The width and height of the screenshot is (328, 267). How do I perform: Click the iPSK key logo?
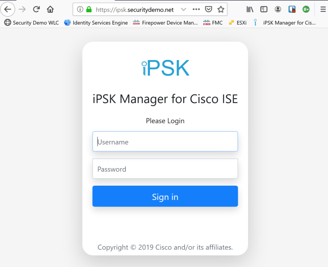pos(165,68)
